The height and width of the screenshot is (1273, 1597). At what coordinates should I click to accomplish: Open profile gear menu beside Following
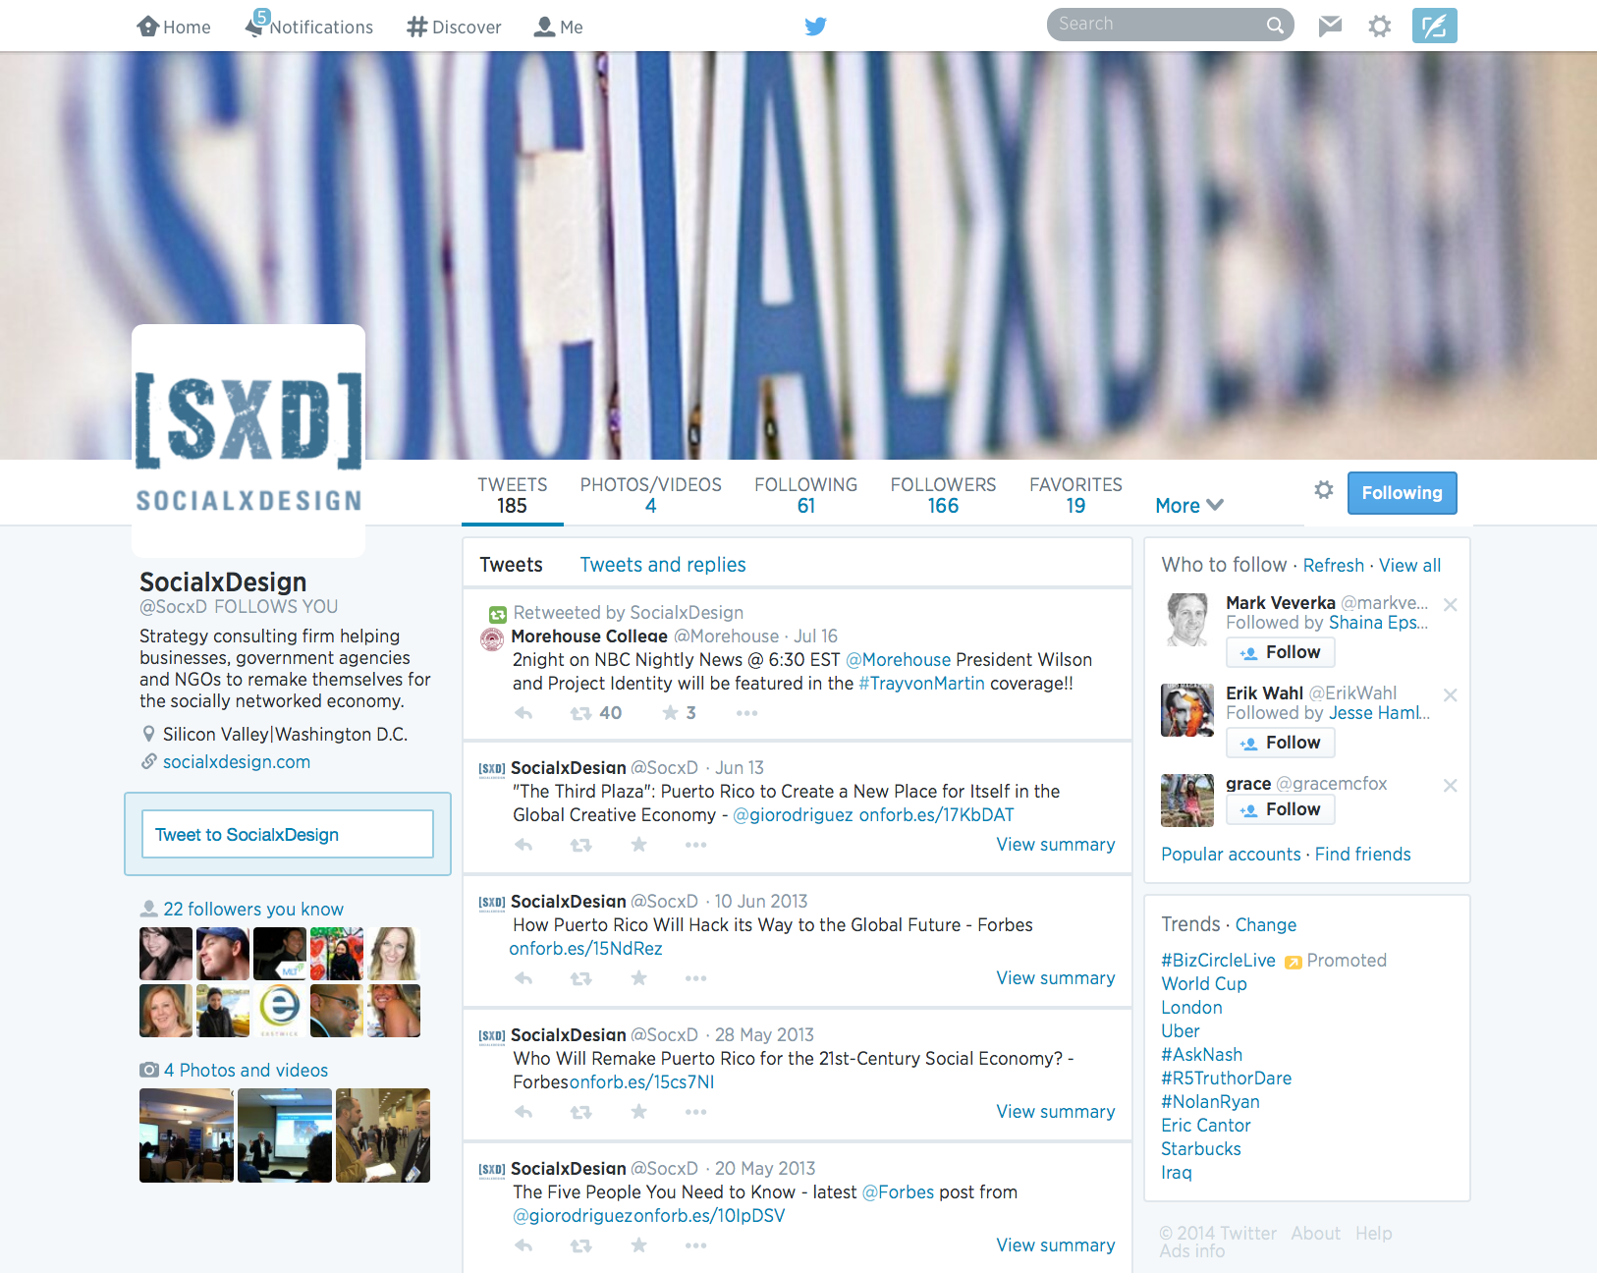point(1324,489)
